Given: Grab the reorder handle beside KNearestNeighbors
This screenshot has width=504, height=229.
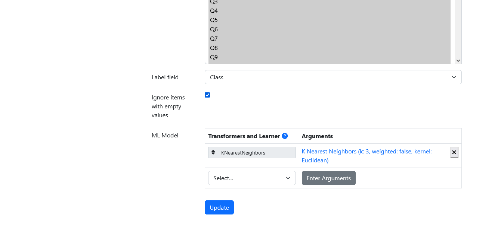Looking at the screenshot, I should (x=213, y=153).
